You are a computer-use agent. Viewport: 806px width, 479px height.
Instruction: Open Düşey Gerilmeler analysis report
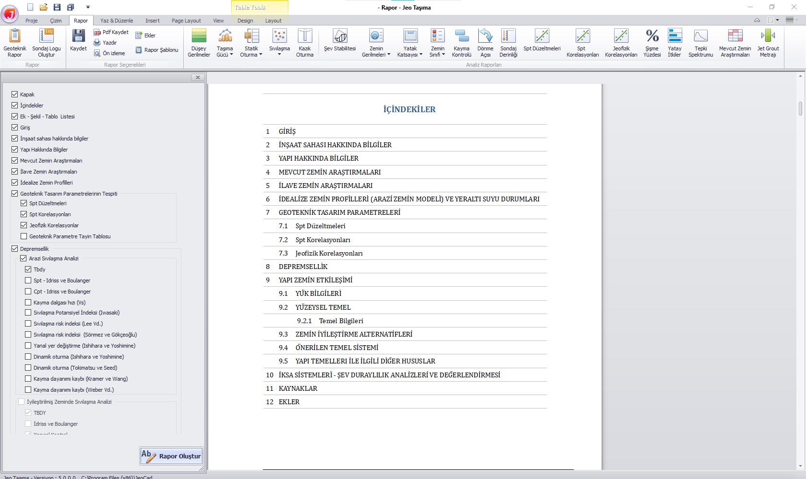tap(199, 43)
